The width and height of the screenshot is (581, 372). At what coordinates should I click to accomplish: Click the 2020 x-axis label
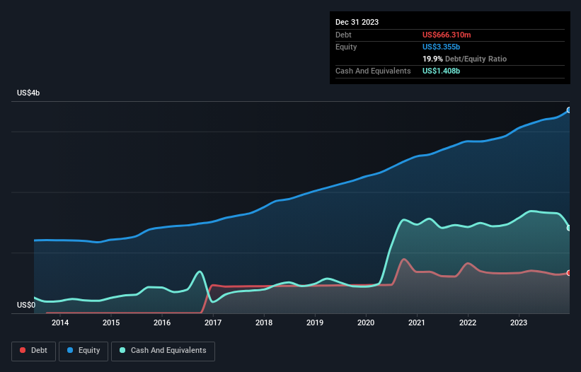(366, 322)
